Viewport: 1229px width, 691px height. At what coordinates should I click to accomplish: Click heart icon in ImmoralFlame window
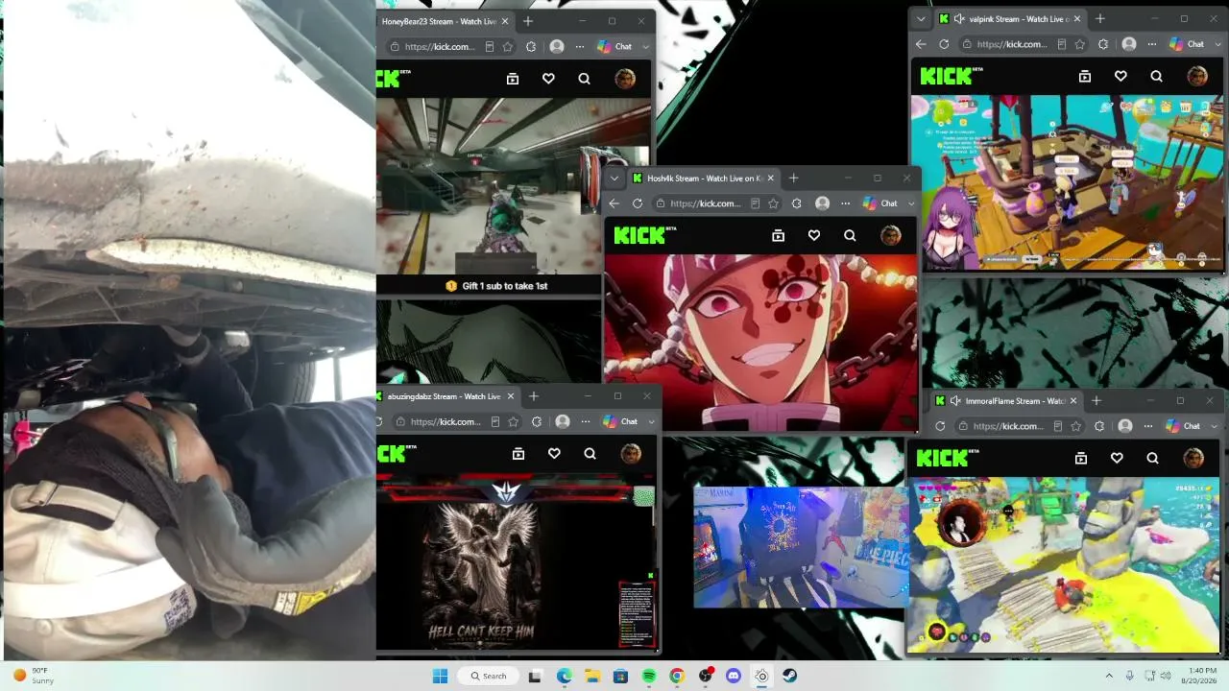[1117, 458]
